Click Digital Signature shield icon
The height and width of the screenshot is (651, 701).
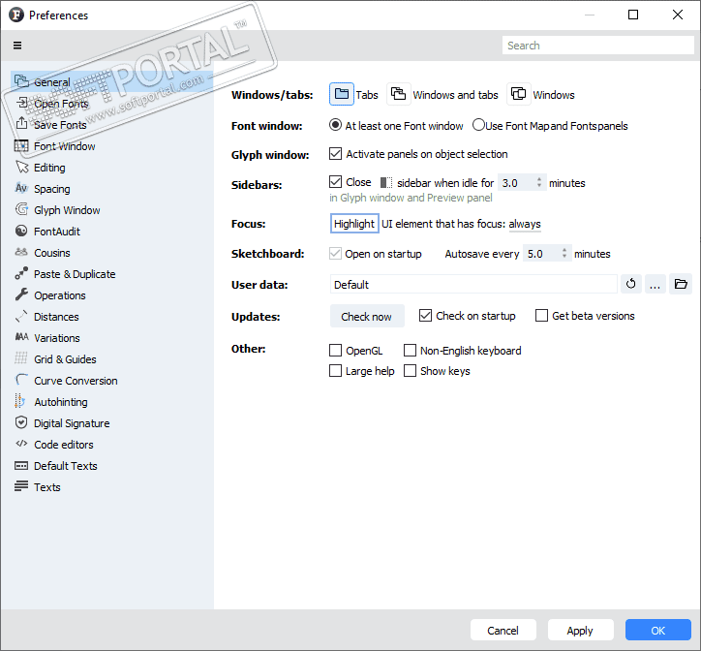coord(21,422)
